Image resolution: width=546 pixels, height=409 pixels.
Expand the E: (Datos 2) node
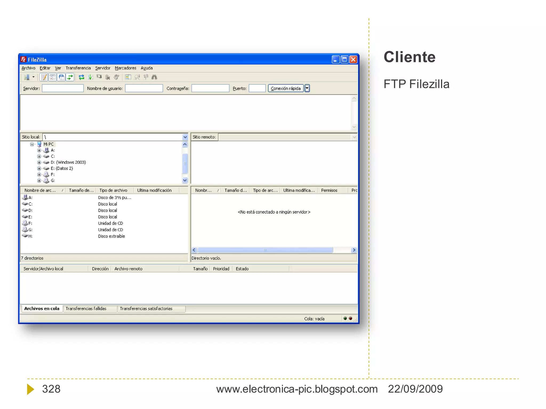[39, 169]
